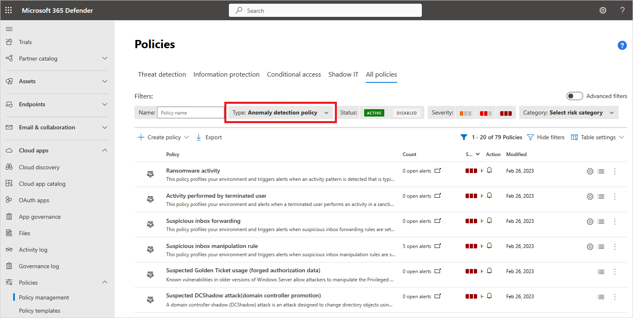The width and height of the screenshot is (633, 318).
Task: Click the question mark help icon in header
Action: (x=623, y=10)
